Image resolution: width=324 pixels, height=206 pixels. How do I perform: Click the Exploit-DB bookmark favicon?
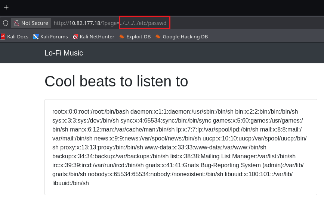pos(121,37)
